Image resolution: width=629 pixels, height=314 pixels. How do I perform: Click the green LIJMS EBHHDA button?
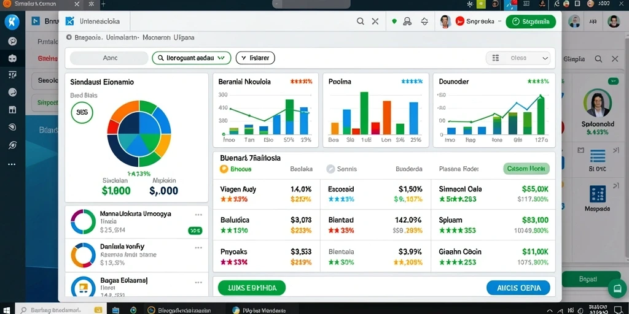251,288
